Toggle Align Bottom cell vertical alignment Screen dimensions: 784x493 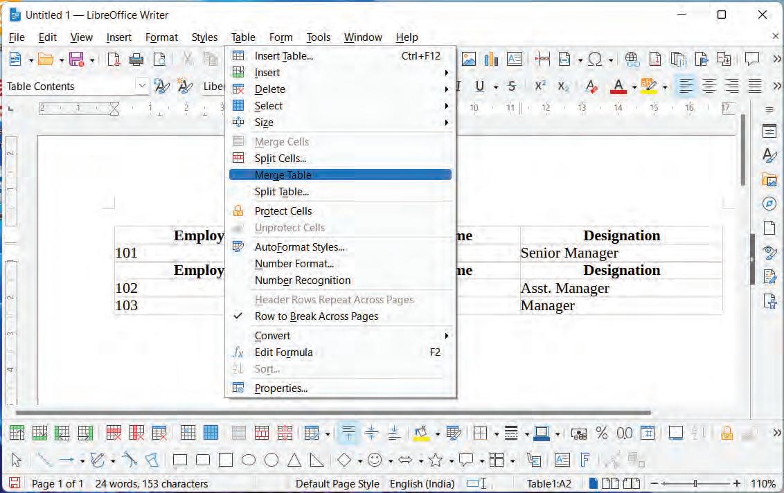pyautogui.click(x=395, y=433)
